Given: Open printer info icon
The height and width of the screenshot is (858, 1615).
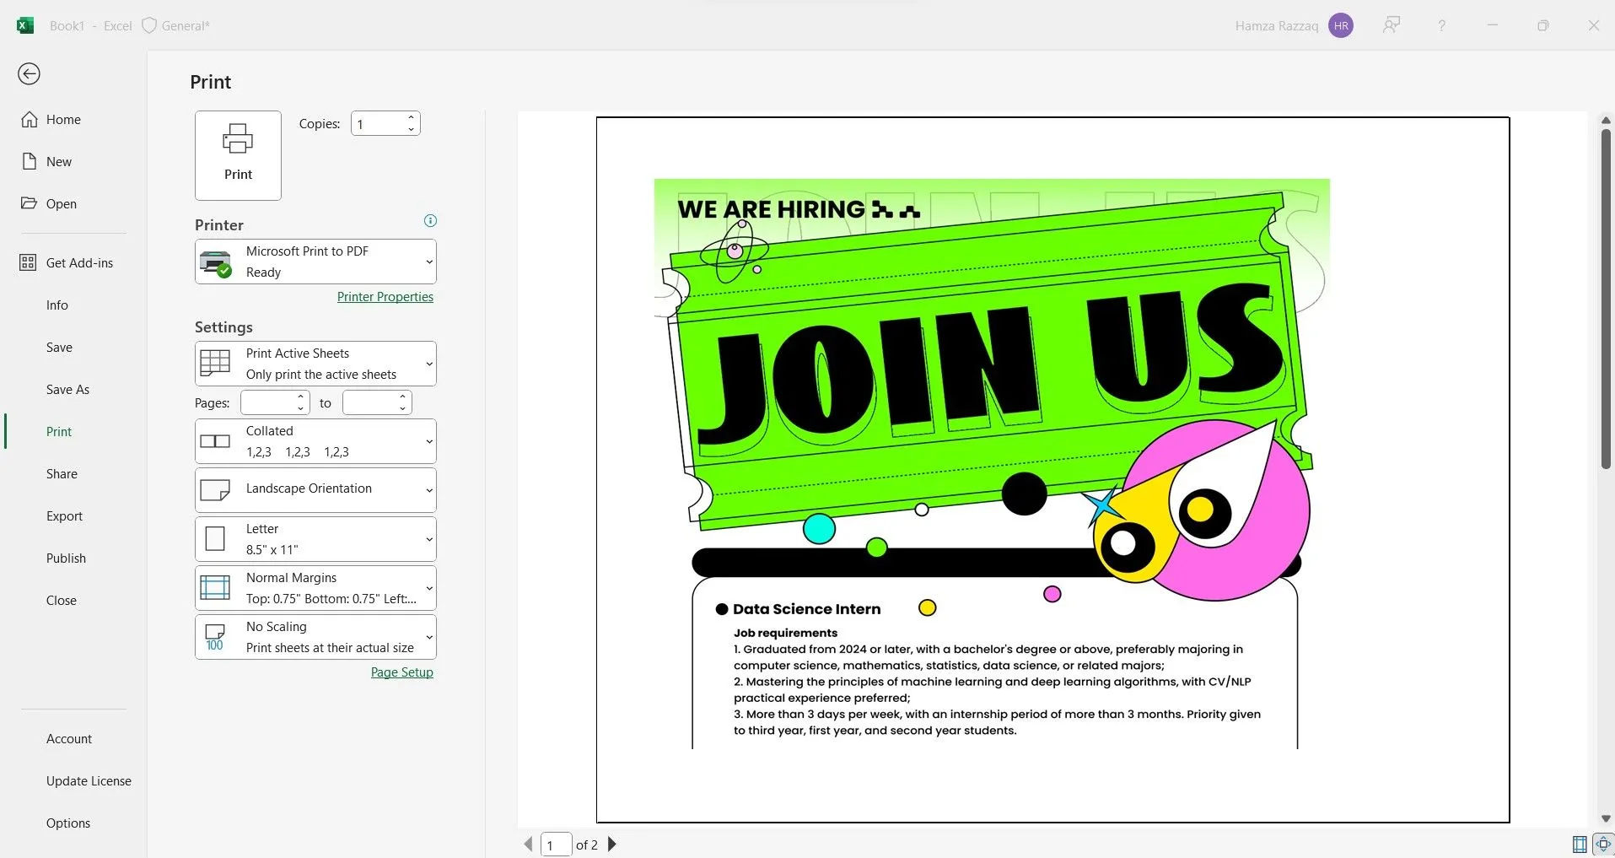Looking at the screenshot, I should tap(430, 221).
